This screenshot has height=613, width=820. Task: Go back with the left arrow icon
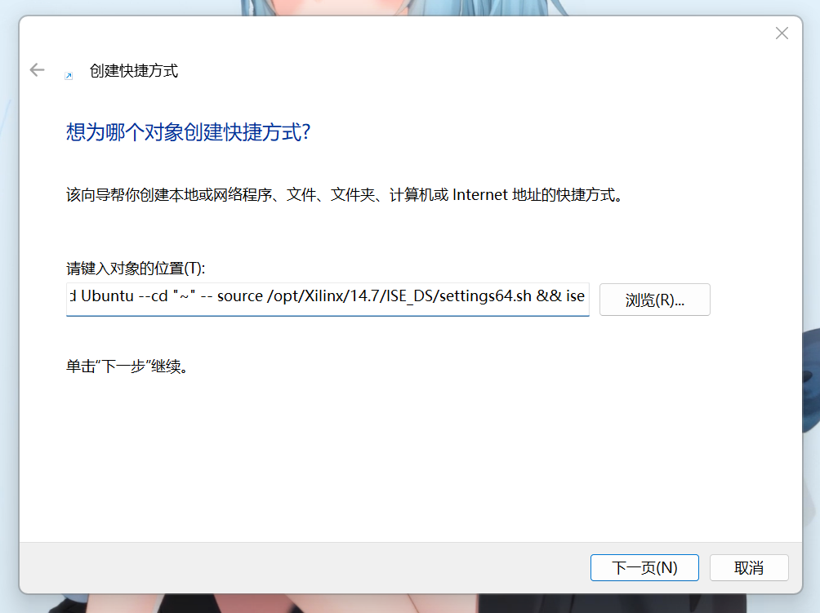[x=37, y=70]
